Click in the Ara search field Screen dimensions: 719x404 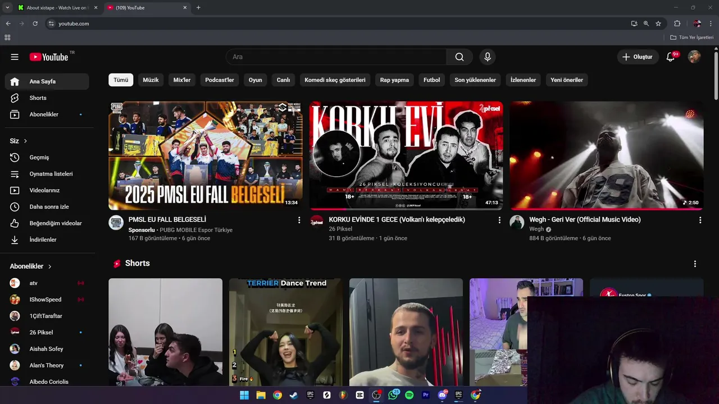click(336, 57)
